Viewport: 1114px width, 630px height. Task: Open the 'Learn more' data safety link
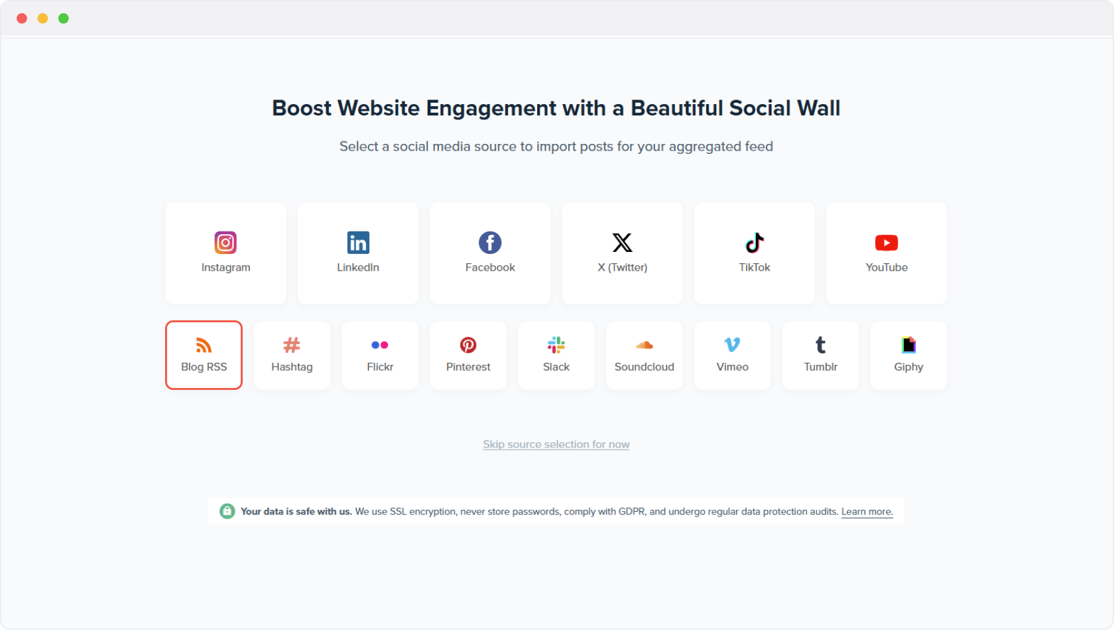click(867, 512)
